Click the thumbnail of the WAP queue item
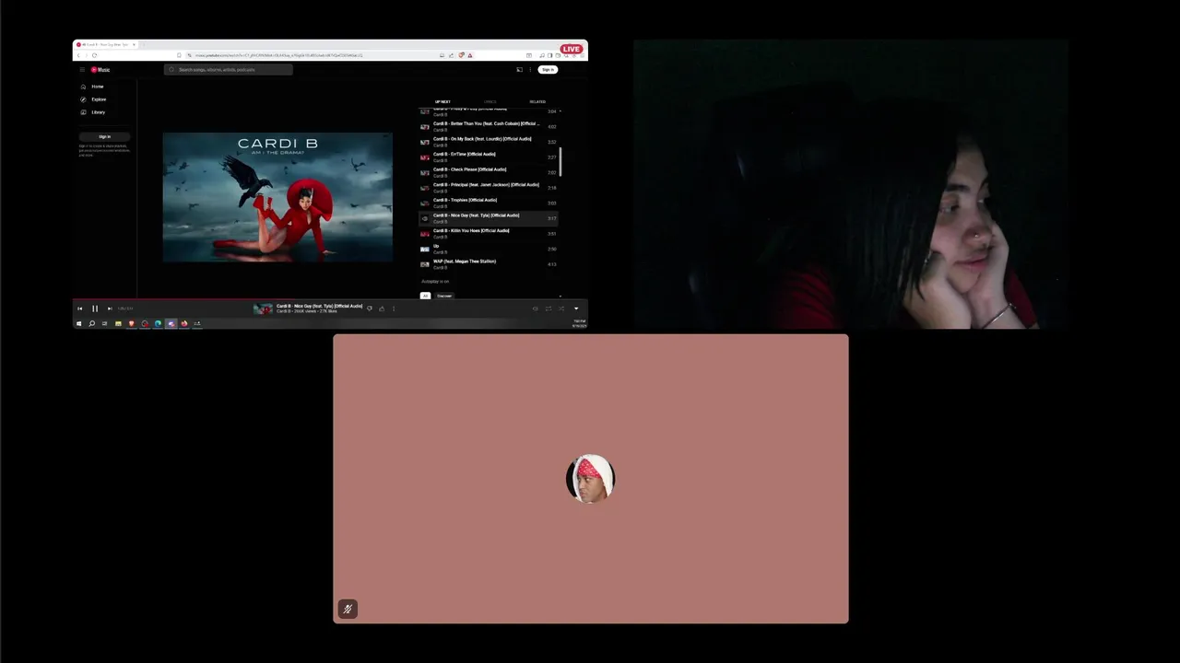Screen dimensions: 1180x663 [x=425, y=264]
